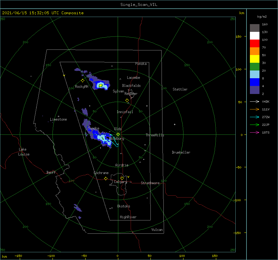This screenshot has height=260, width=278.
Task: Select yellow diamond marker above Calgary label
Action: (x=122, y=178)
